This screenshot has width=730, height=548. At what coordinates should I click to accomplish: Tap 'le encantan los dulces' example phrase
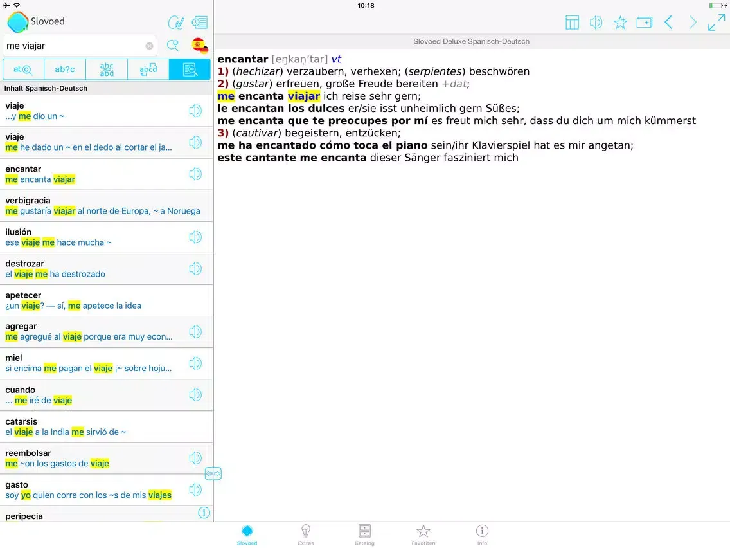coord(281,108)
